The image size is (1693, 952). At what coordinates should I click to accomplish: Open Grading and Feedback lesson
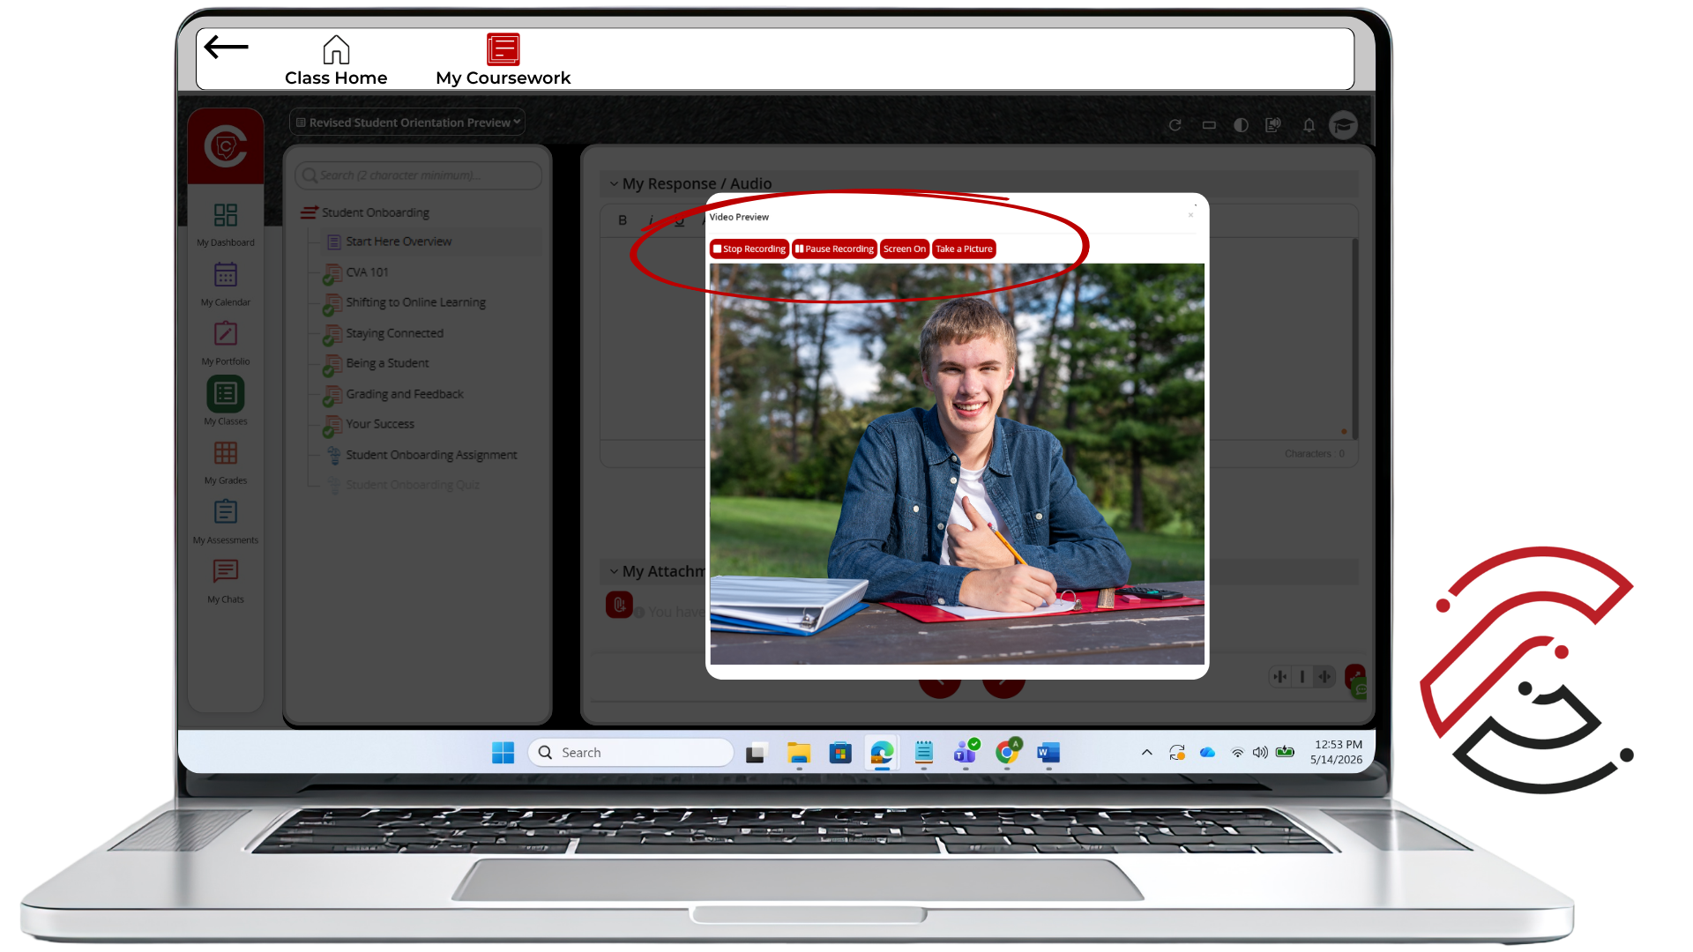[405, 394]
